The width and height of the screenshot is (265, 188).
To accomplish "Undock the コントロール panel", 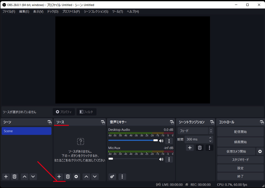I will point(262,122).
